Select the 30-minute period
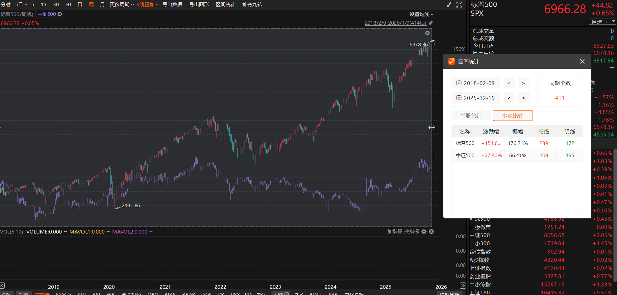The image size is (617, 295). click(56, 5)
